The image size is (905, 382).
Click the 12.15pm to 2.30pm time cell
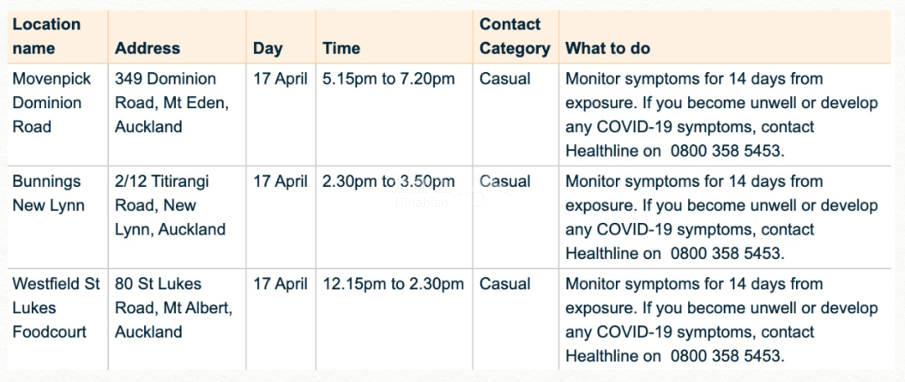tap(393, 284)
